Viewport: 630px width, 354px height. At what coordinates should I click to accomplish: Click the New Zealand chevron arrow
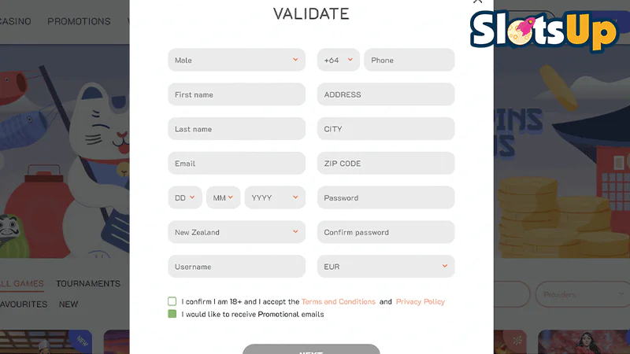click(x=295, y=231)
